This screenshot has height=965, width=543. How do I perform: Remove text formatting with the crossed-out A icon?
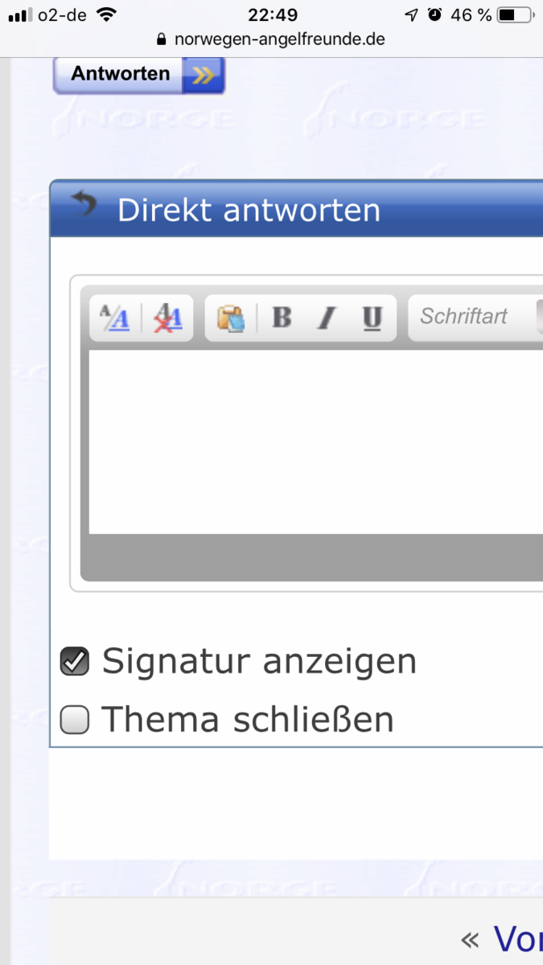(x=168, y=318)
